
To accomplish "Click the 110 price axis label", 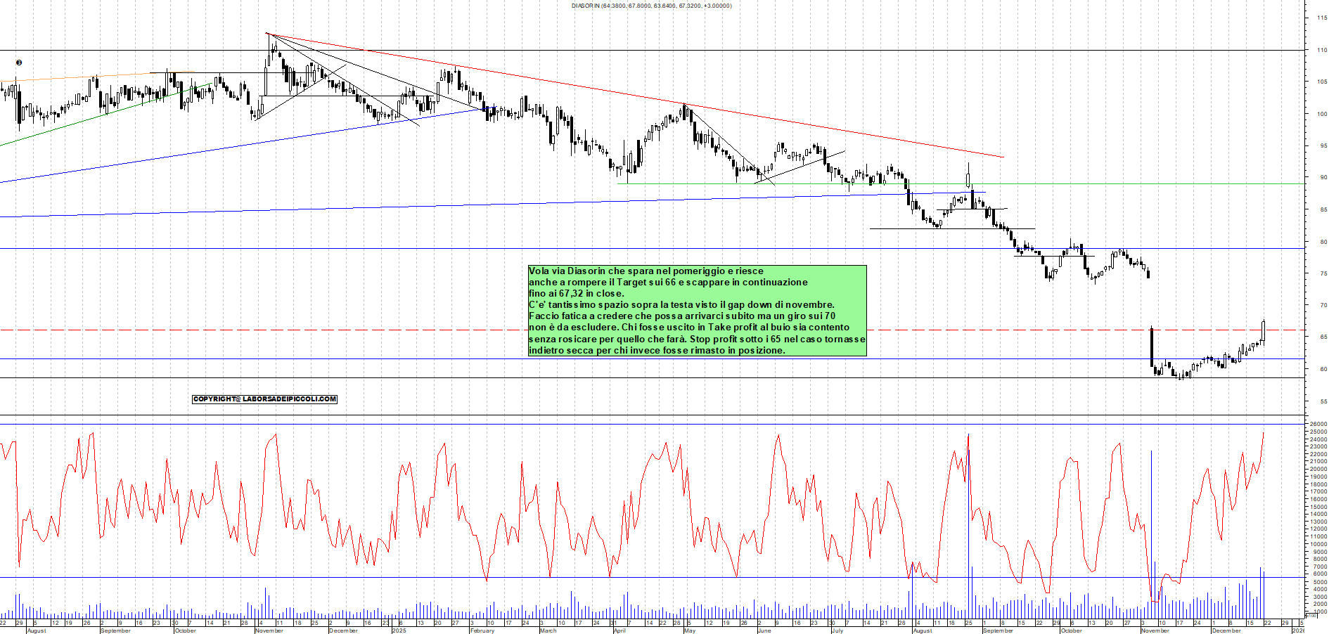I will pos(1321,50).
